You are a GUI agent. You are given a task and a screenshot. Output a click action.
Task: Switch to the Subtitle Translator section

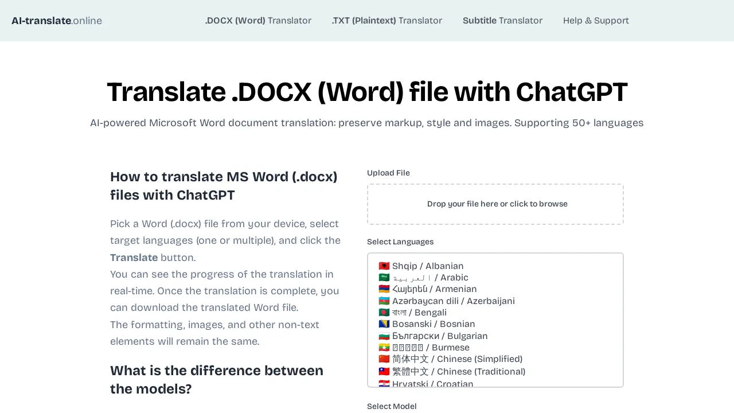502,21
